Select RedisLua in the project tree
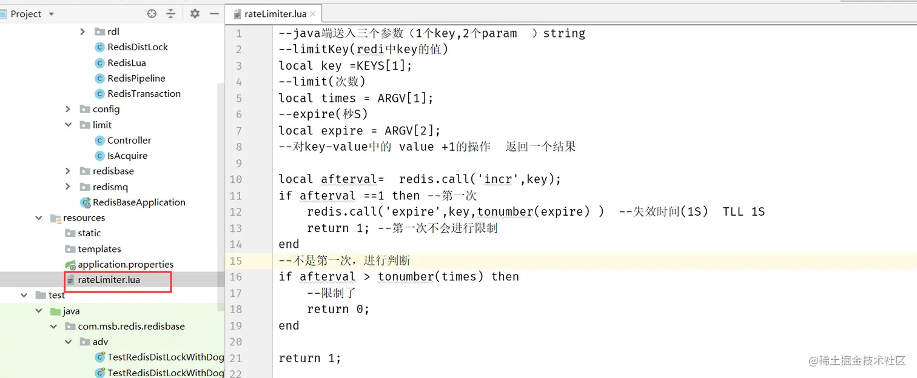Screen dimensions: 917x378 point(127,63)
